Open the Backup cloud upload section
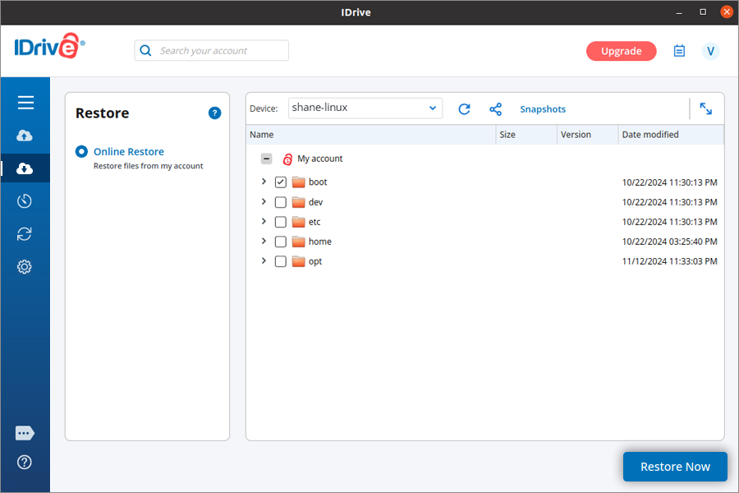Viewport: 739px width, 493px height. click(x=25, y=136)
